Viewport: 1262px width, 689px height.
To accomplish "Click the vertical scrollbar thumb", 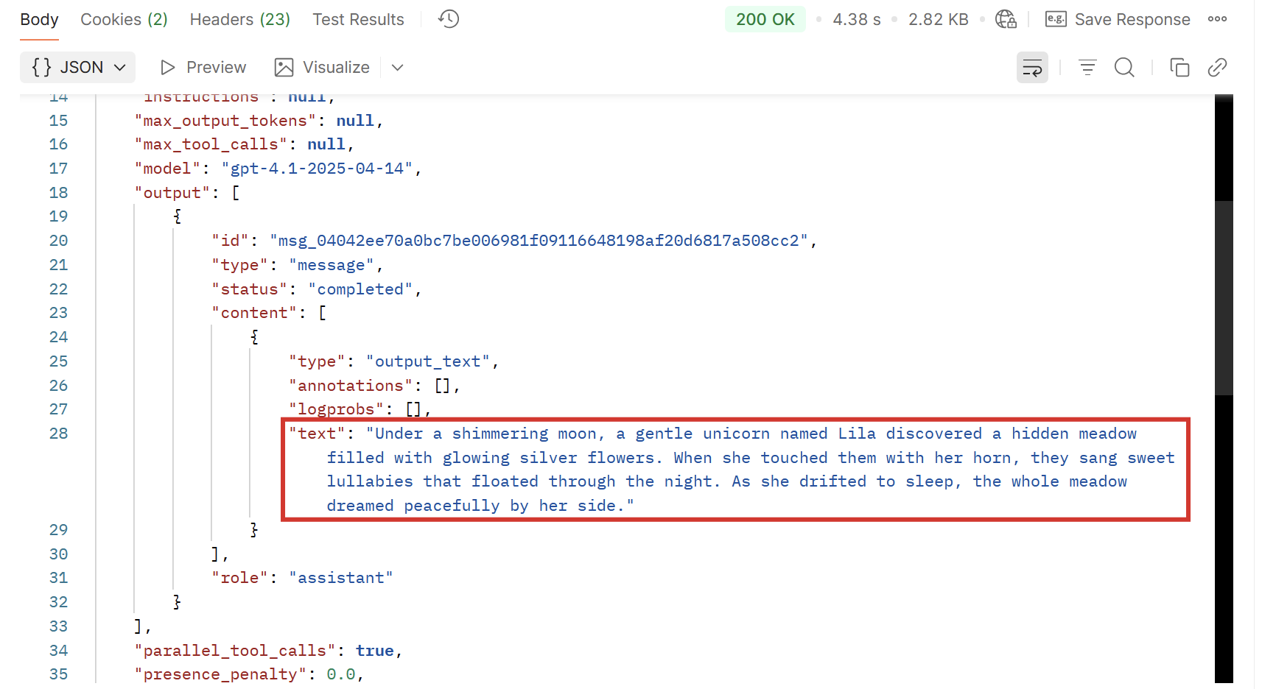I will 1224,298.
